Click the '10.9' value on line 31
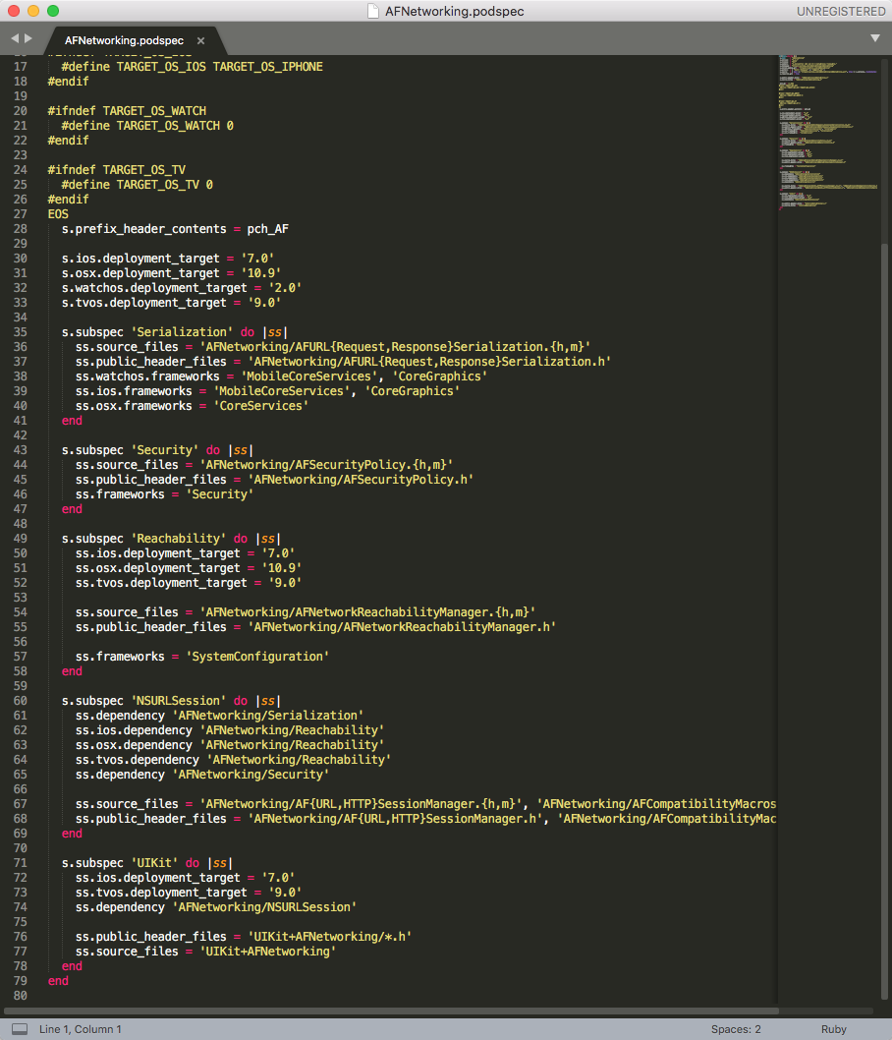Image resolution: width=892 pixels, height=1040 pixels. 261,273
